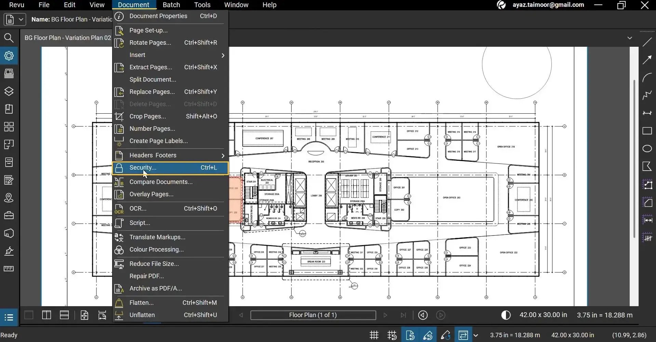
Task: Select the Arrow markup tool
Action: (647, 60)
